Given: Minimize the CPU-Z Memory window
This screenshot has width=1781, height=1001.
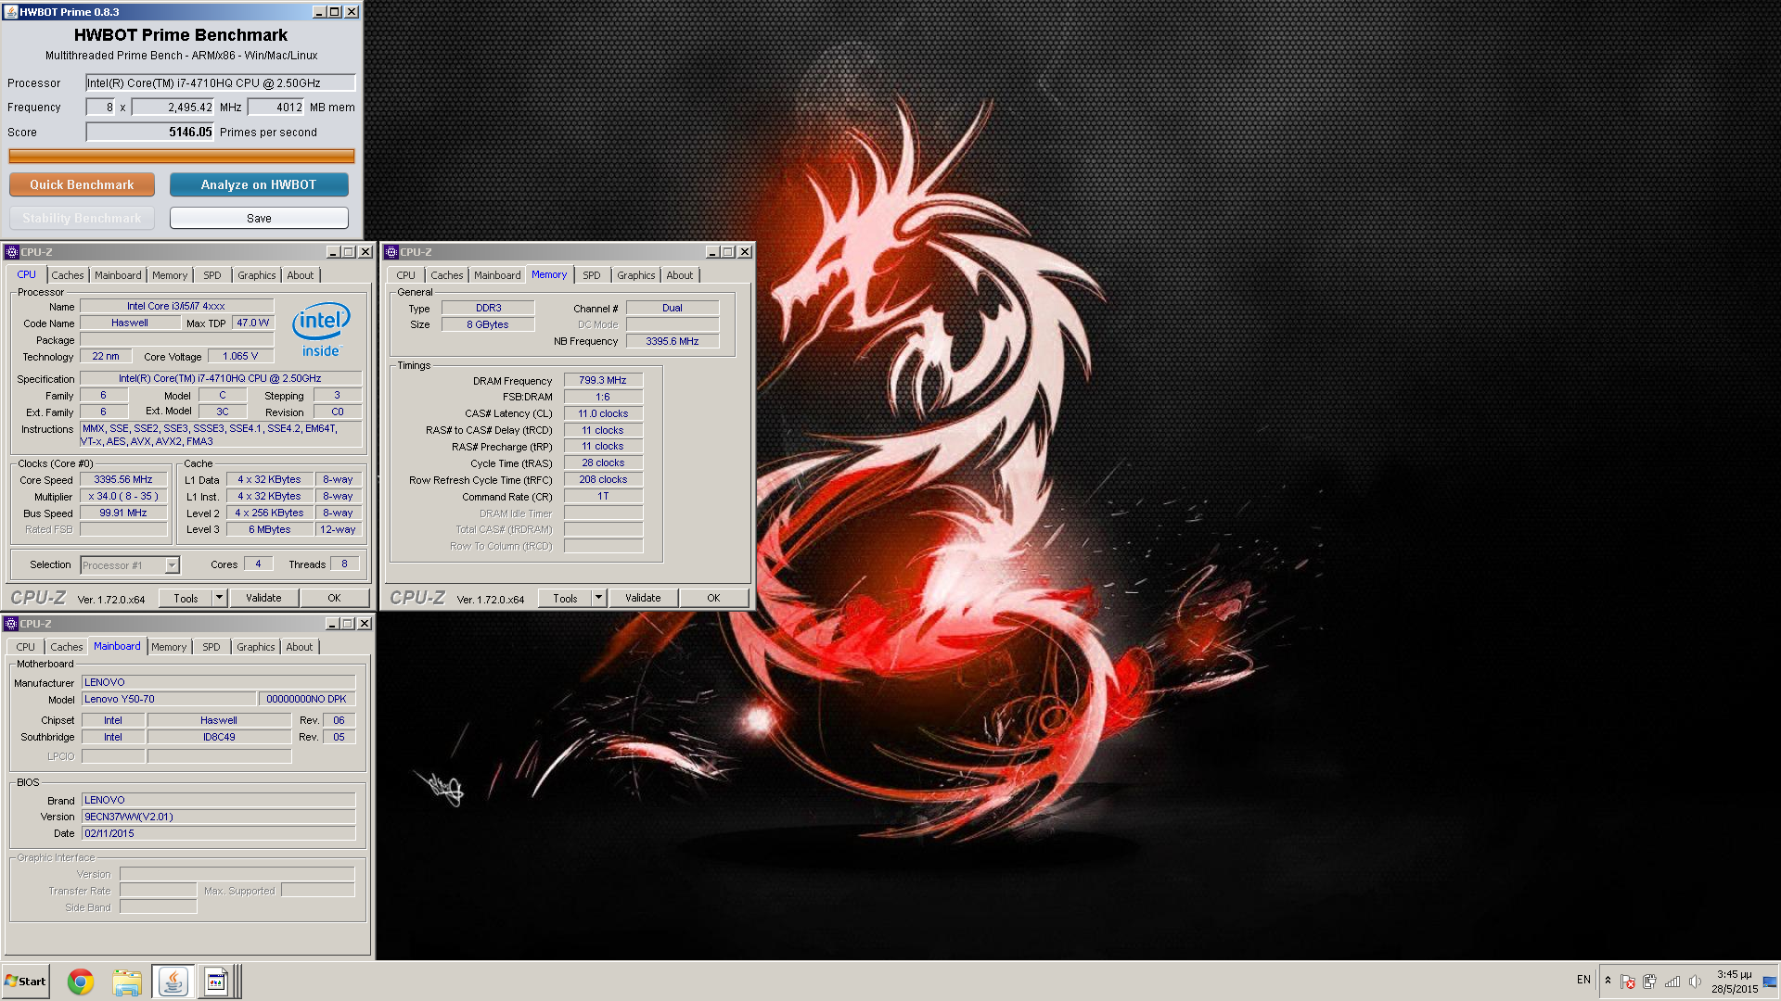Looking at the screenshot, I should (x=712, y=252).
